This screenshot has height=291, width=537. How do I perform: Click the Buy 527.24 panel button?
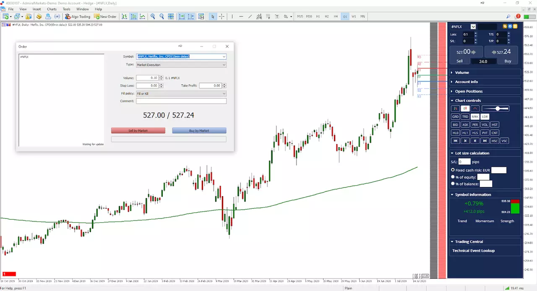click(x=502, y=55)
